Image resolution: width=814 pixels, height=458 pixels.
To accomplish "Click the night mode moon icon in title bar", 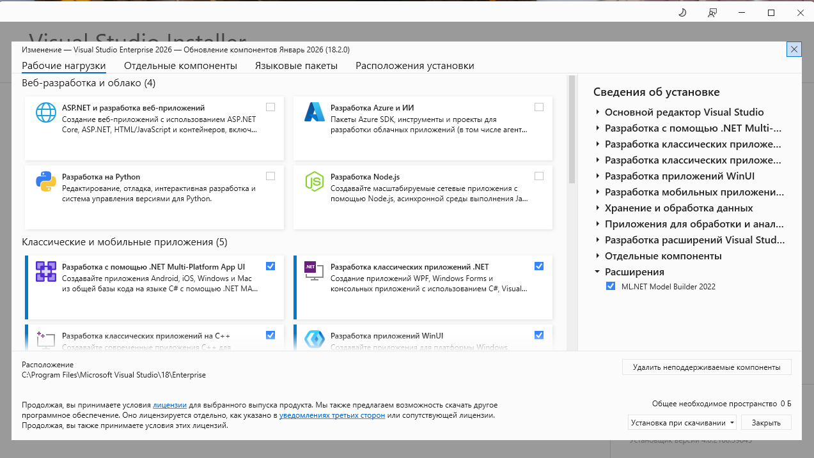I will pos(682,13).
